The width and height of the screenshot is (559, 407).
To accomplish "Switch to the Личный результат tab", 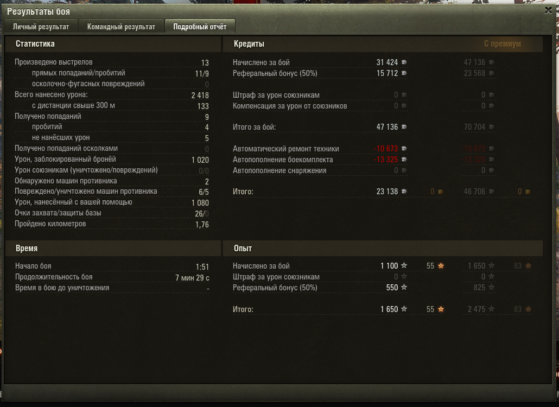I will click(41, 27).
